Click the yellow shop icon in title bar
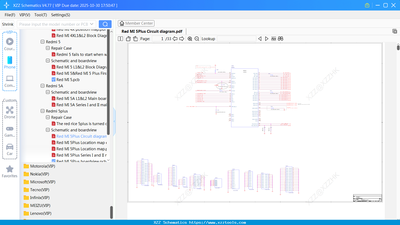 click(367, 5)
